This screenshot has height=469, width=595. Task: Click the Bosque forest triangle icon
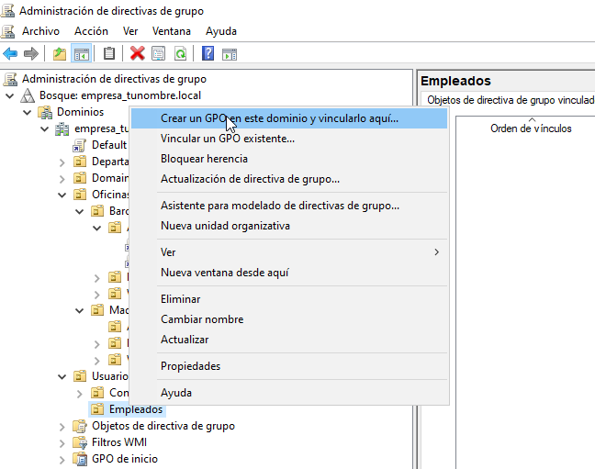28,95
